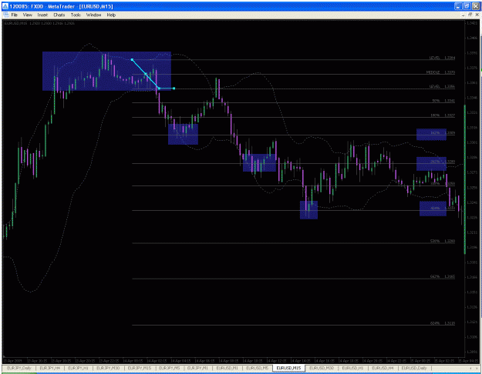Open the Help menu

pos(111,15)
